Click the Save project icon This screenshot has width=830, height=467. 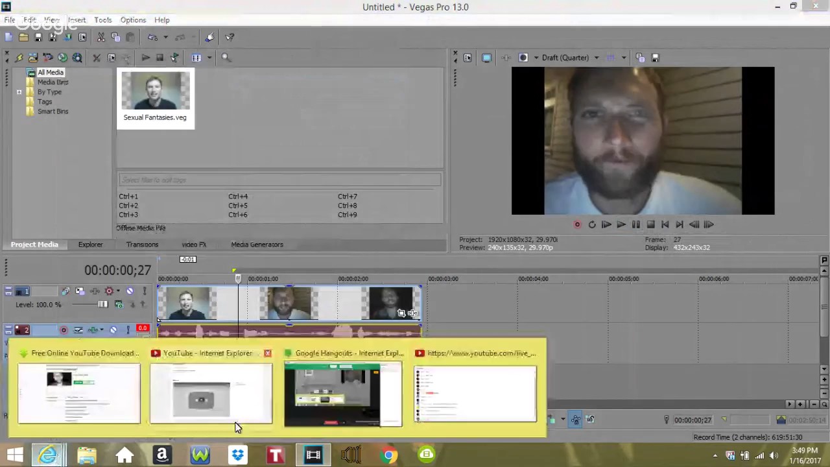pos(38,38)
